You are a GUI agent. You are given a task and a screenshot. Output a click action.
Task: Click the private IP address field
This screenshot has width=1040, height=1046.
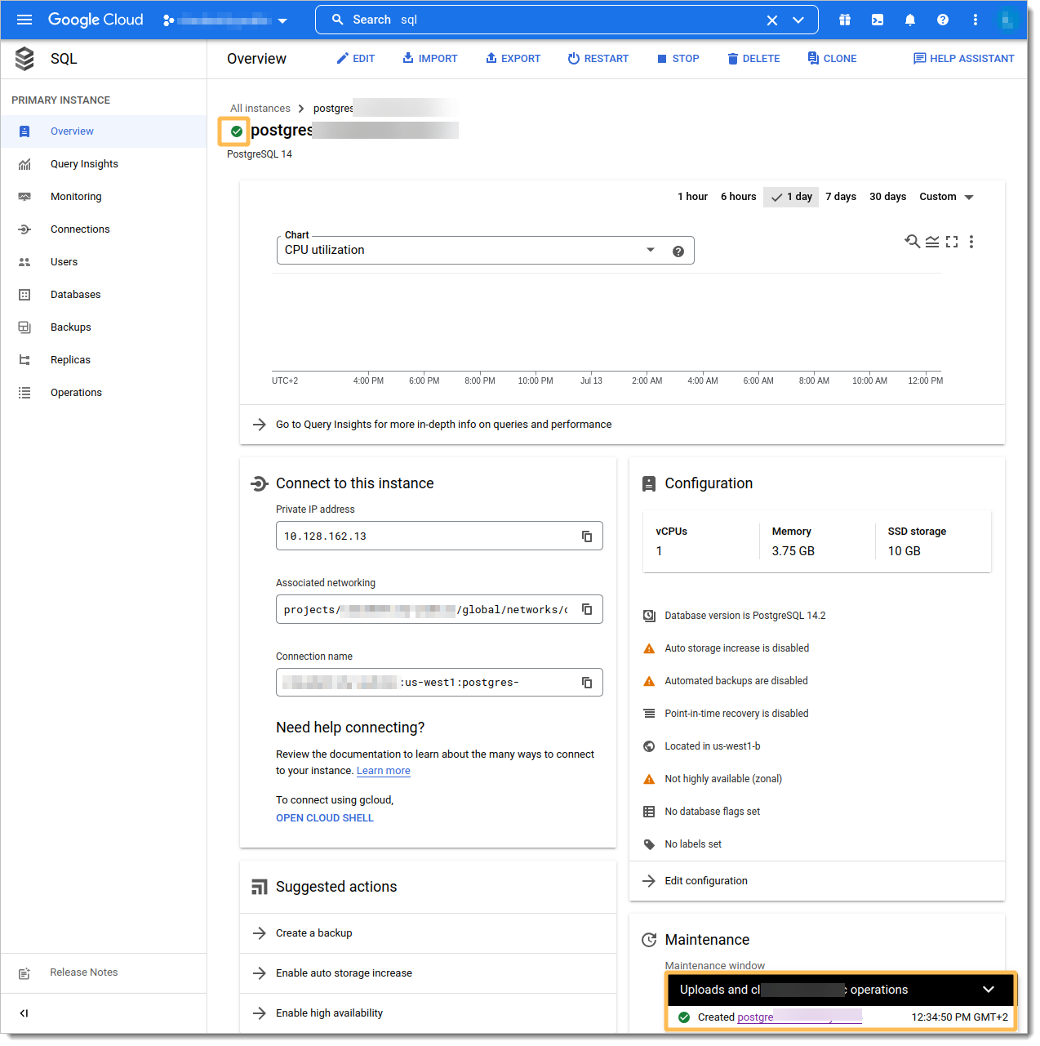click(x=439, y=536)
